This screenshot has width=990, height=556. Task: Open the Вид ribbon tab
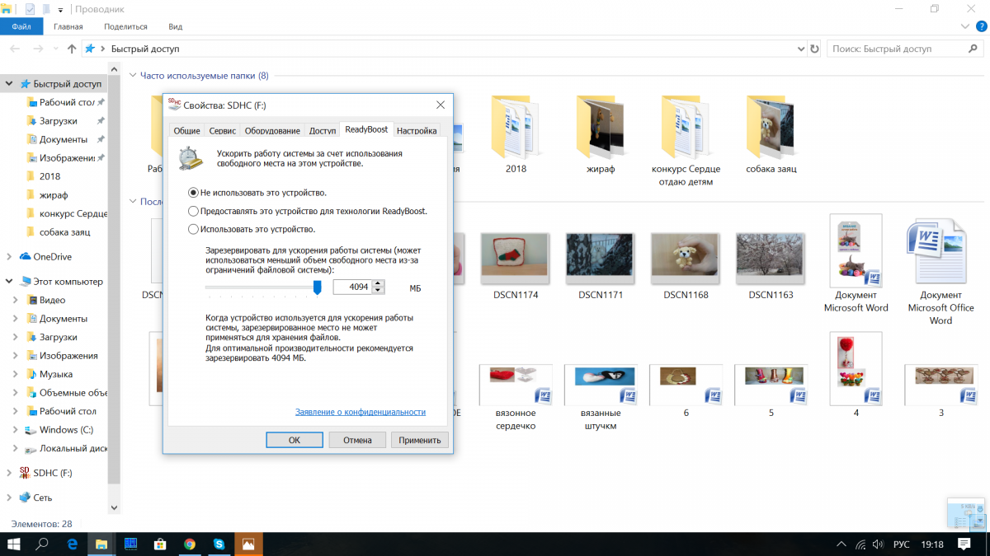click(175, 26)
